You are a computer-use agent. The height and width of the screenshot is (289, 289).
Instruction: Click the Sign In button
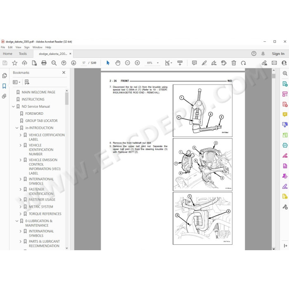click(x=278, y=54)
